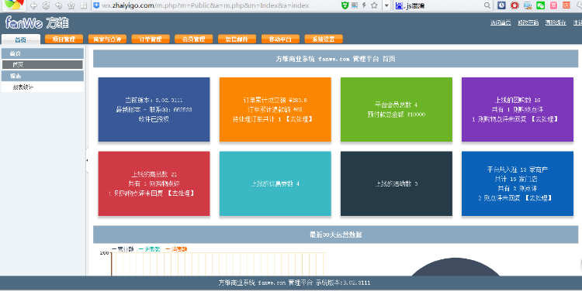The height and width of the screenshot is (291, 582).
Task: Click the green WeChat extension icon
Action: coord(541,5)
